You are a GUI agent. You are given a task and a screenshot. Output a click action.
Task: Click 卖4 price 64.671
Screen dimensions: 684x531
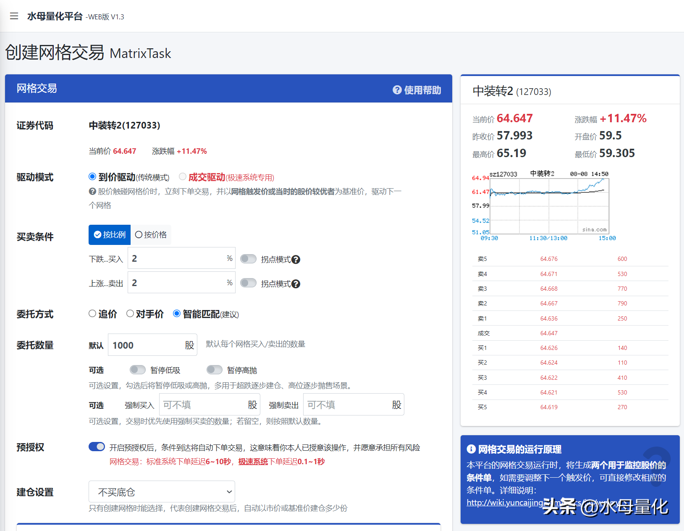tap(549, 274)
